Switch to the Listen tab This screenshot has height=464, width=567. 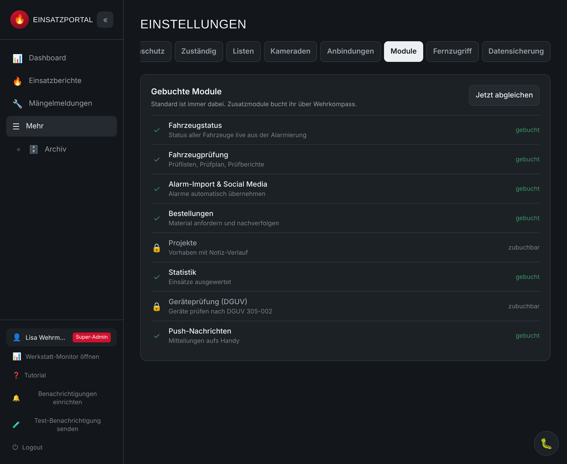coord(243,51)
